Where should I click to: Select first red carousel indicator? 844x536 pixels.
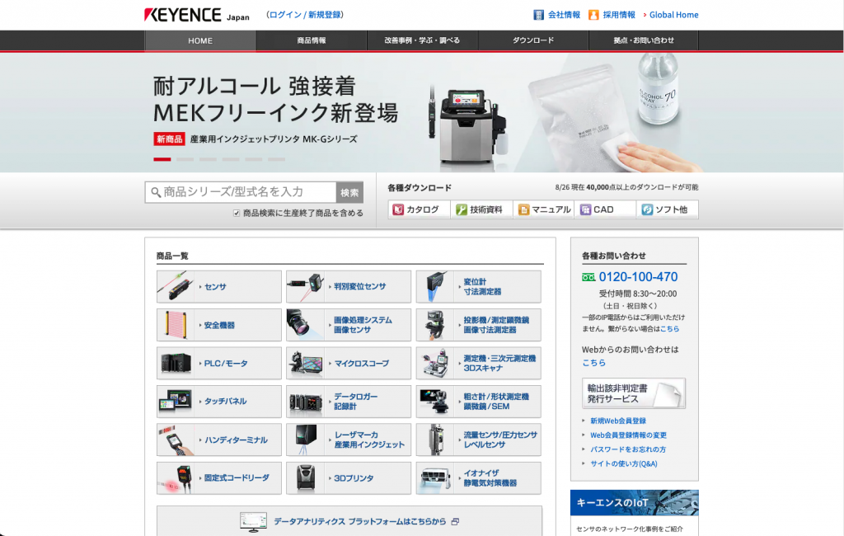point(162,159)
